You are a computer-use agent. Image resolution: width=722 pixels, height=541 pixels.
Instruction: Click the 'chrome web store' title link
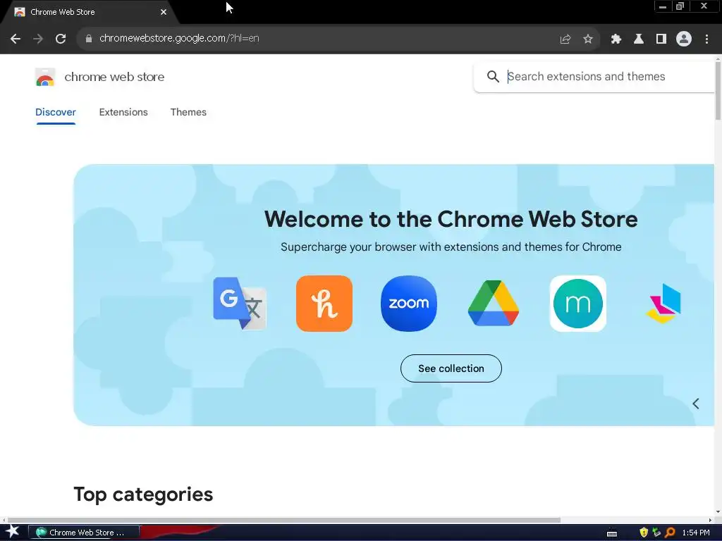(x=114, y=77)
